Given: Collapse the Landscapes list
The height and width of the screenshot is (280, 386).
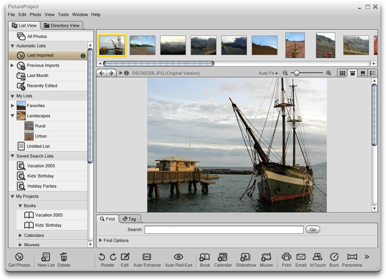Looking at the screenshot, I should 12,116.
